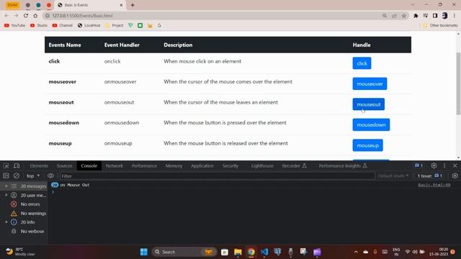Viewport: 461px width, 259px height.
Task: Open the Windows Start menu
Action: coord(144,252)
